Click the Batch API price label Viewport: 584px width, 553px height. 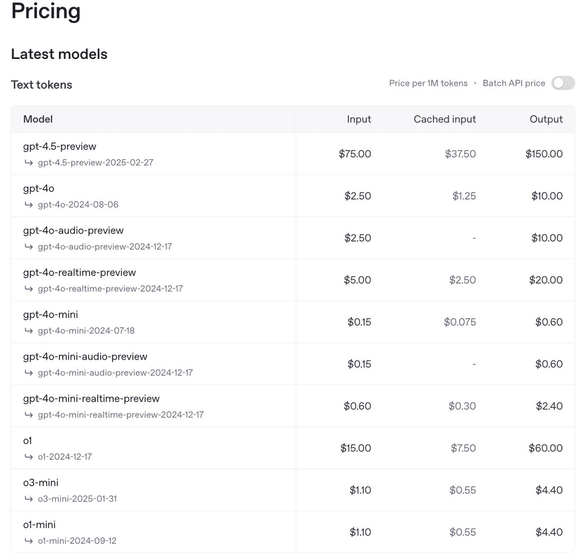tap(513, 83)
